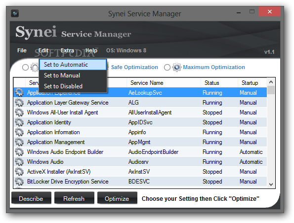The height and width of the screenshot is (223, 294).
Task: Minimize the Synei Service Manager window
Action: [239, 12]
